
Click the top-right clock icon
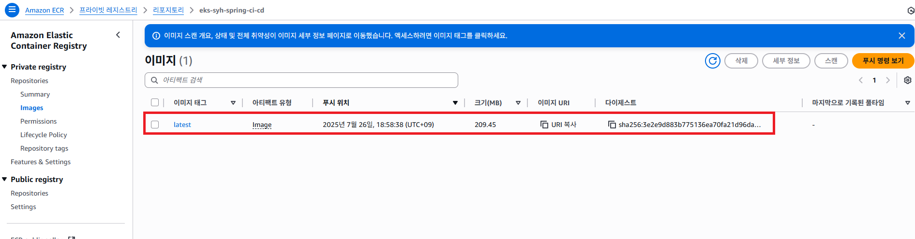[911, 10]
